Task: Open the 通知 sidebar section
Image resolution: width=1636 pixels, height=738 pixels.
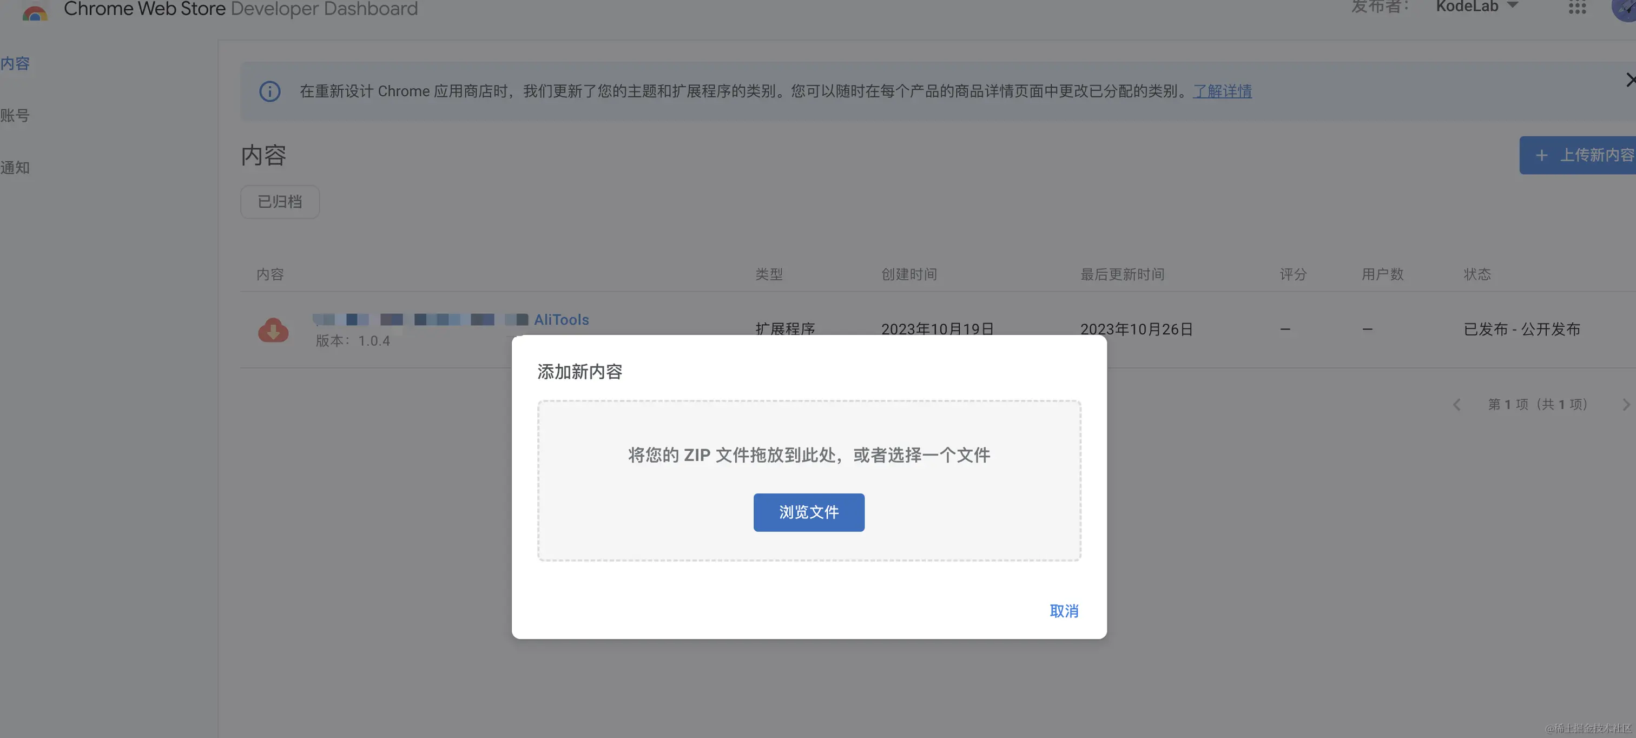Action: [x=15, y=168]
